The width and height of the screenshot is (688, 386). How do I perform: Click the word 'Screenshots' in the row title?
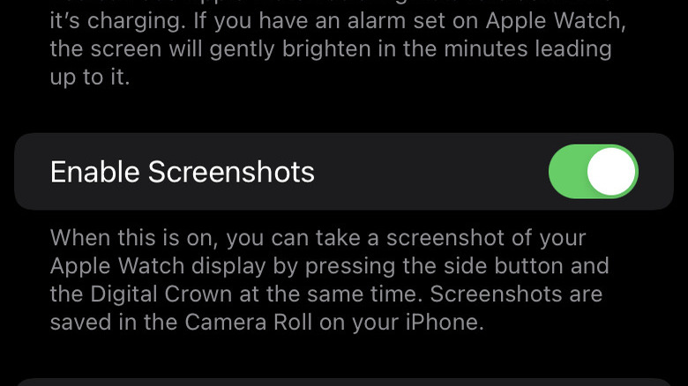coord(231,172)
